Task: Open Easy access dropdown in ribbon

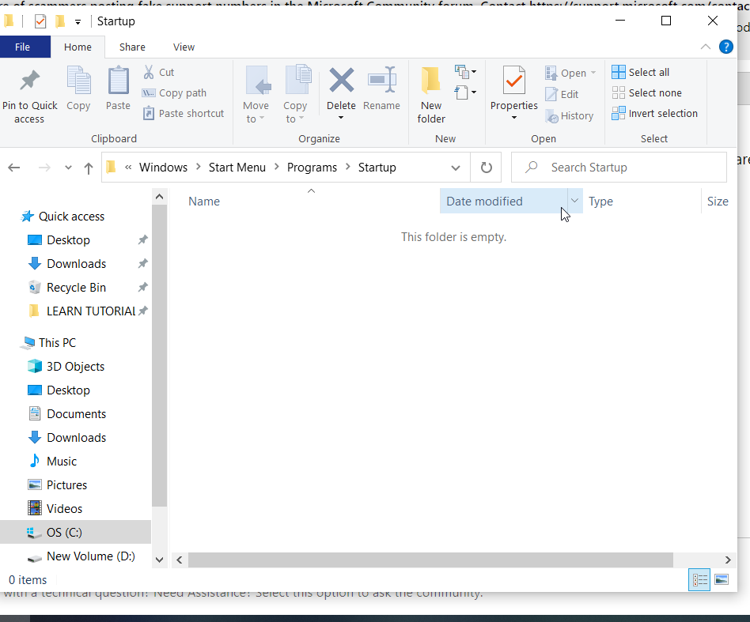Action: click(465, 92)
